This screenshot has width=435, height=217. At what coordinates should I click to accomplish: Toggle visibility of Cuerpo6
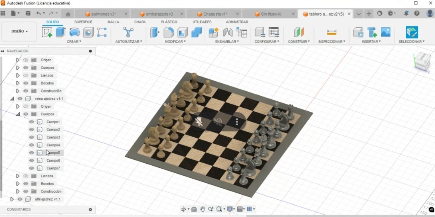point(31,161)
